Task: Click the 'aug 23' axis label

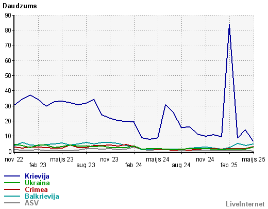Action: click(86, 165)
